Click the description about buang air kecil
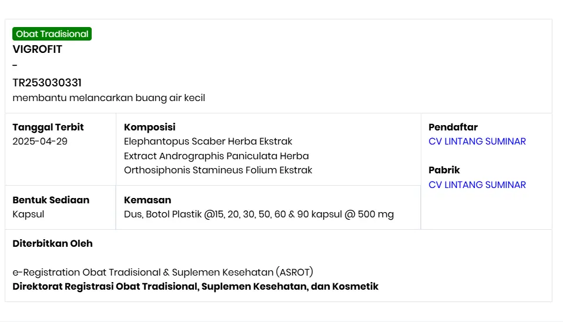Screen dimensions: 563x322 [x=109, y=98]
